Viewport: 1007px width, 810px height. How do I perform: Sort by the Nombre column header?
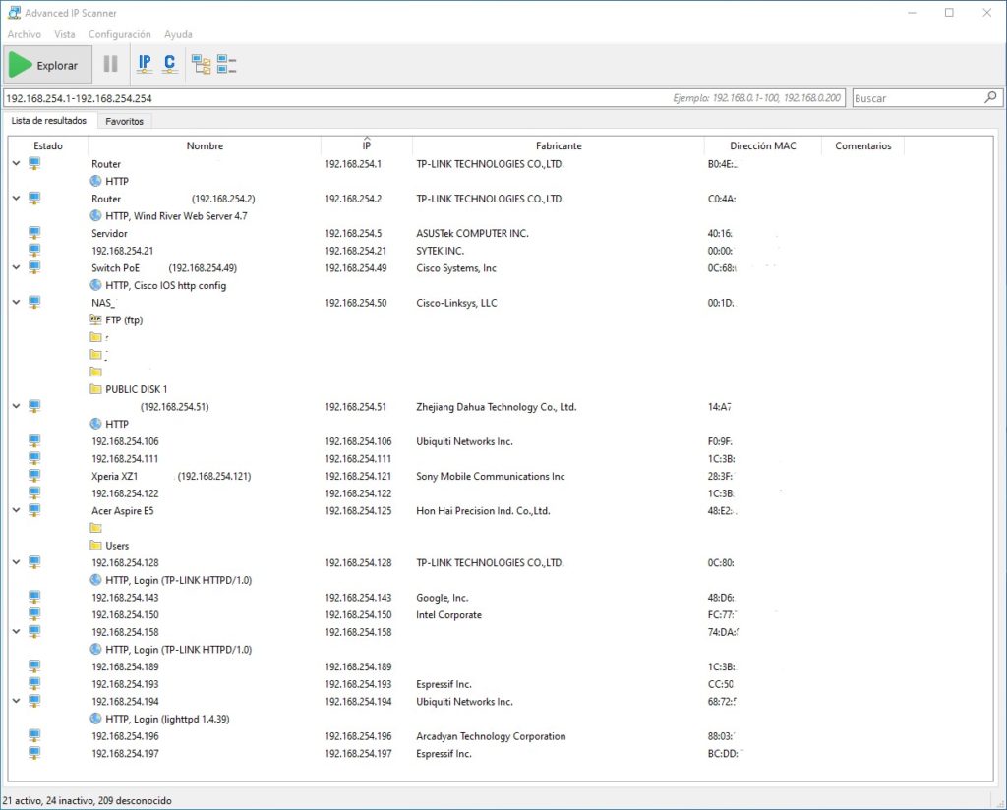[205, 145]
